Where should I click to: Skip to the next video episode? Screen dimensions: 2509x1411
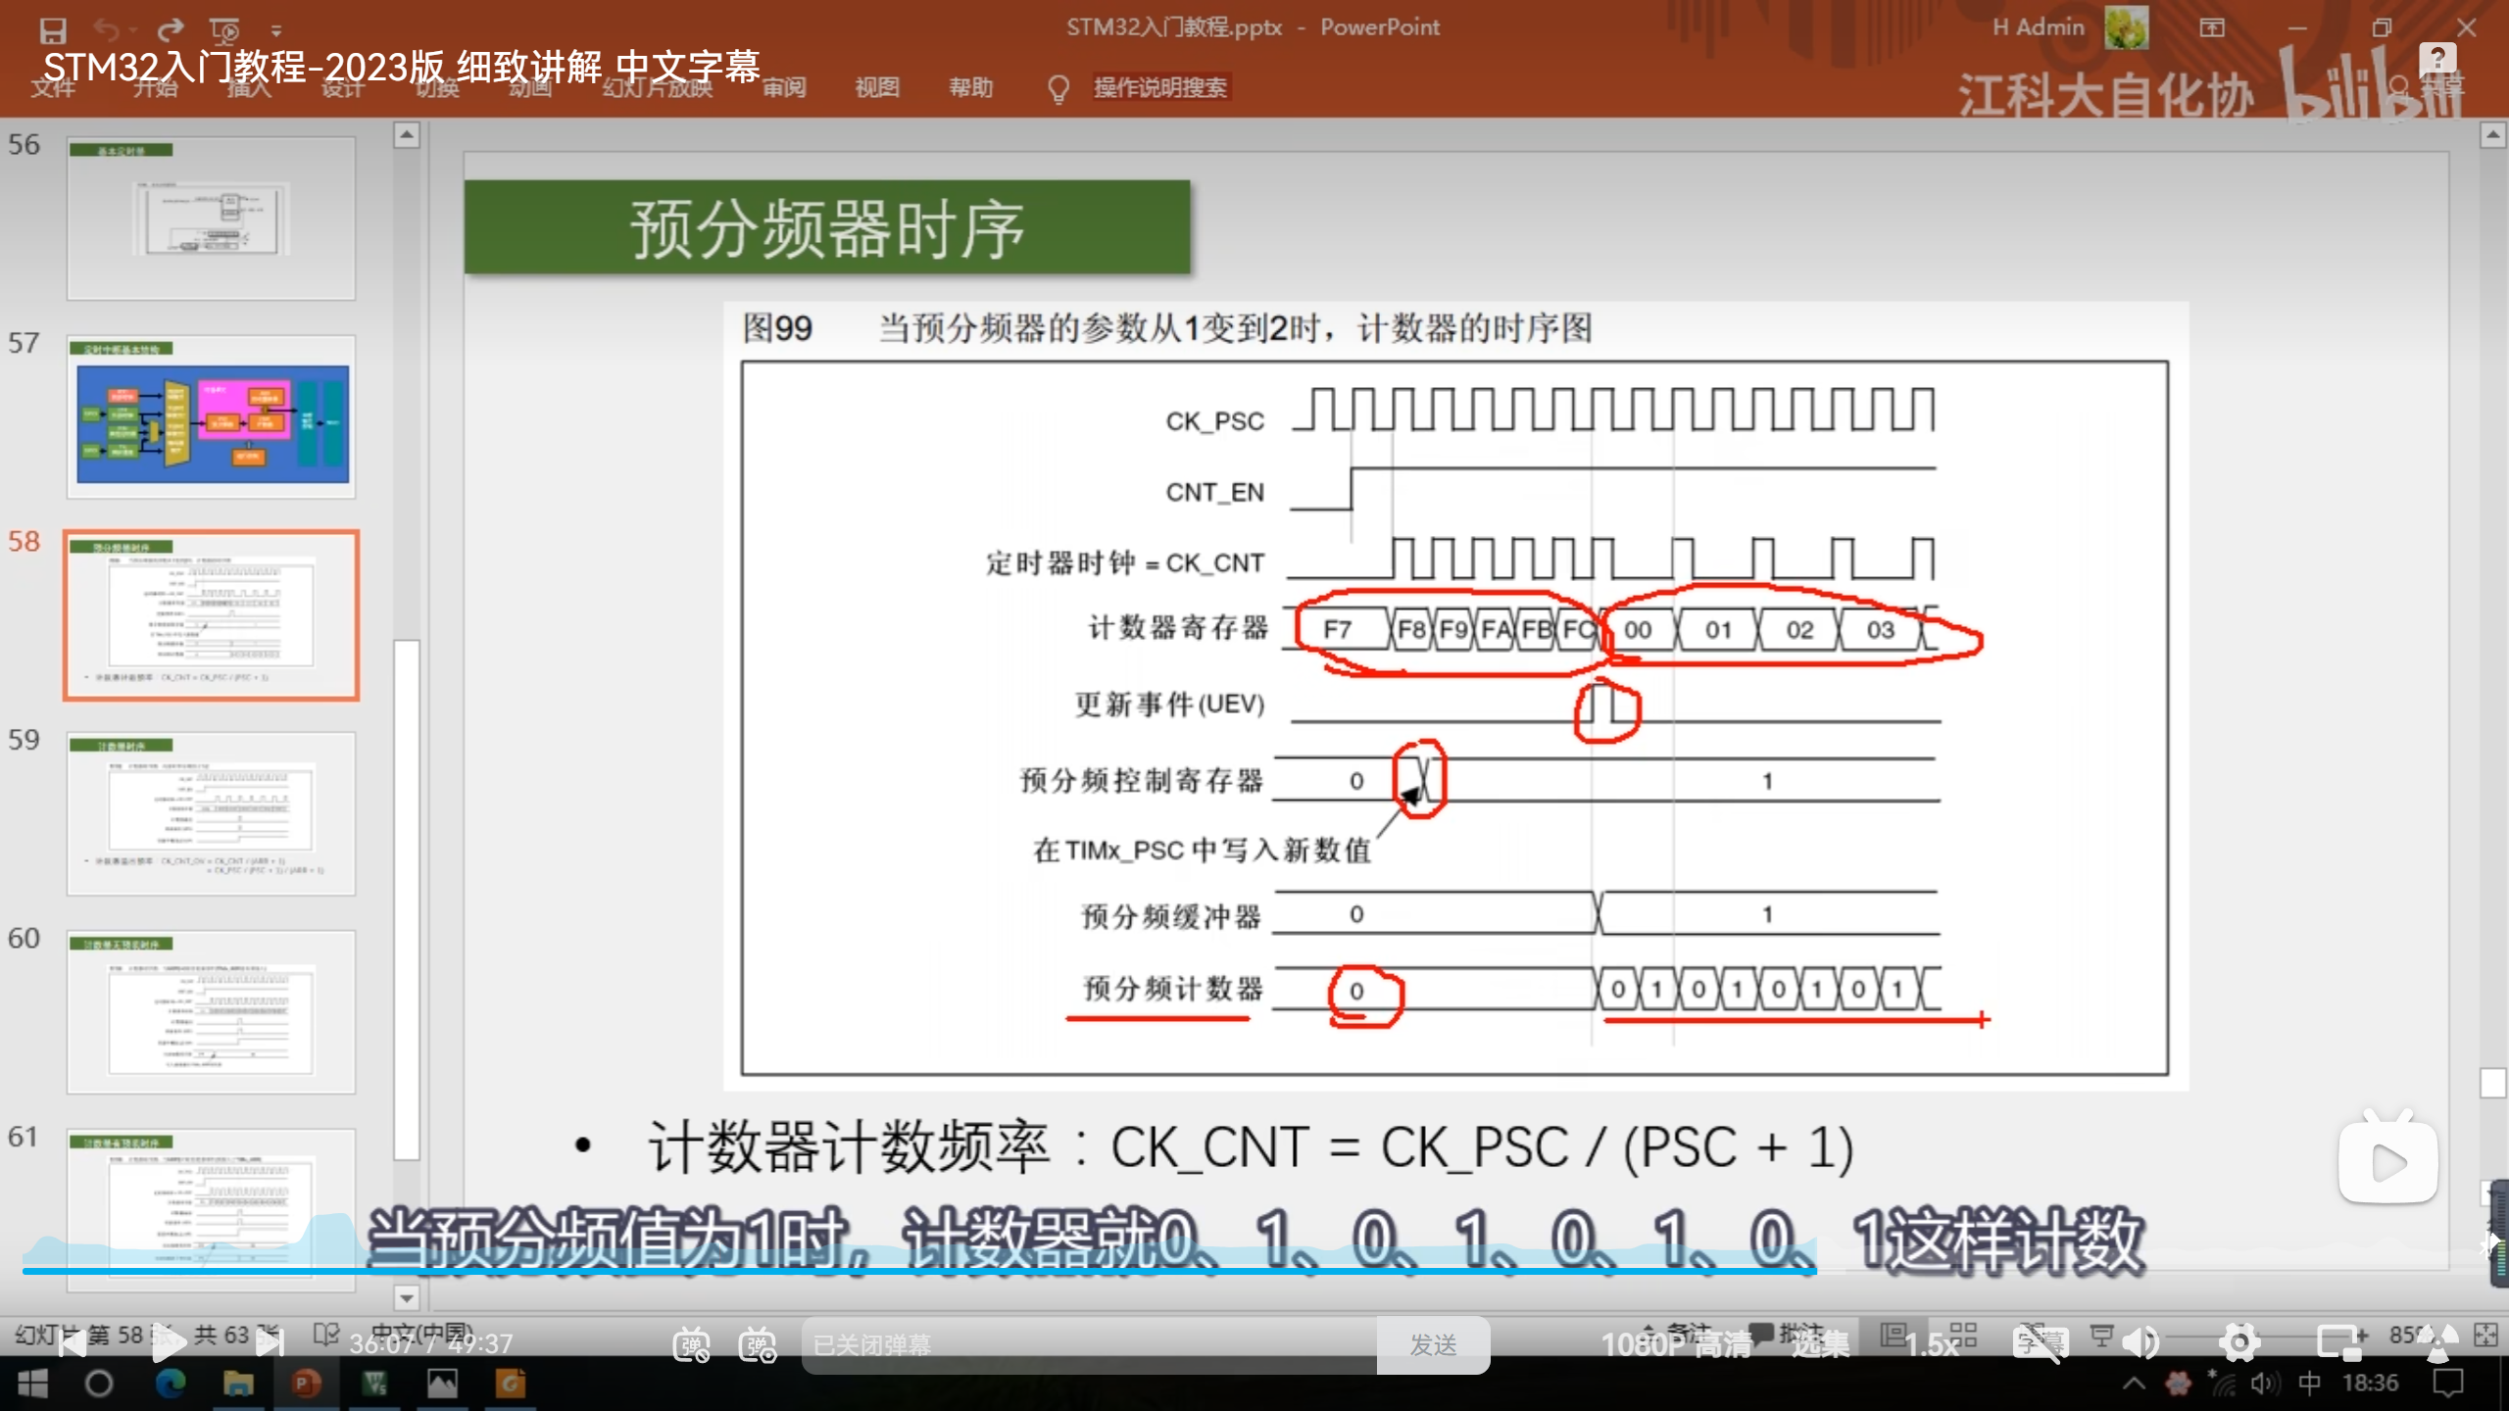(270, 1343)
